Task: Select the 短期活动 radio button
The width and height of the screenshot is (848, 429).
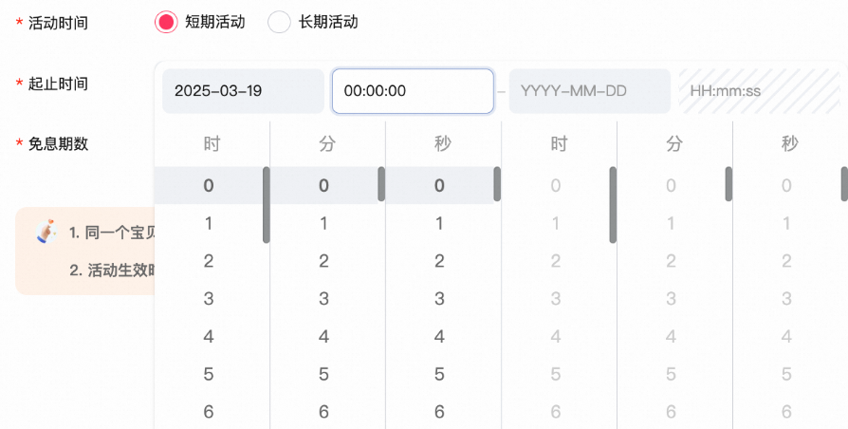Action: (166, 22)
